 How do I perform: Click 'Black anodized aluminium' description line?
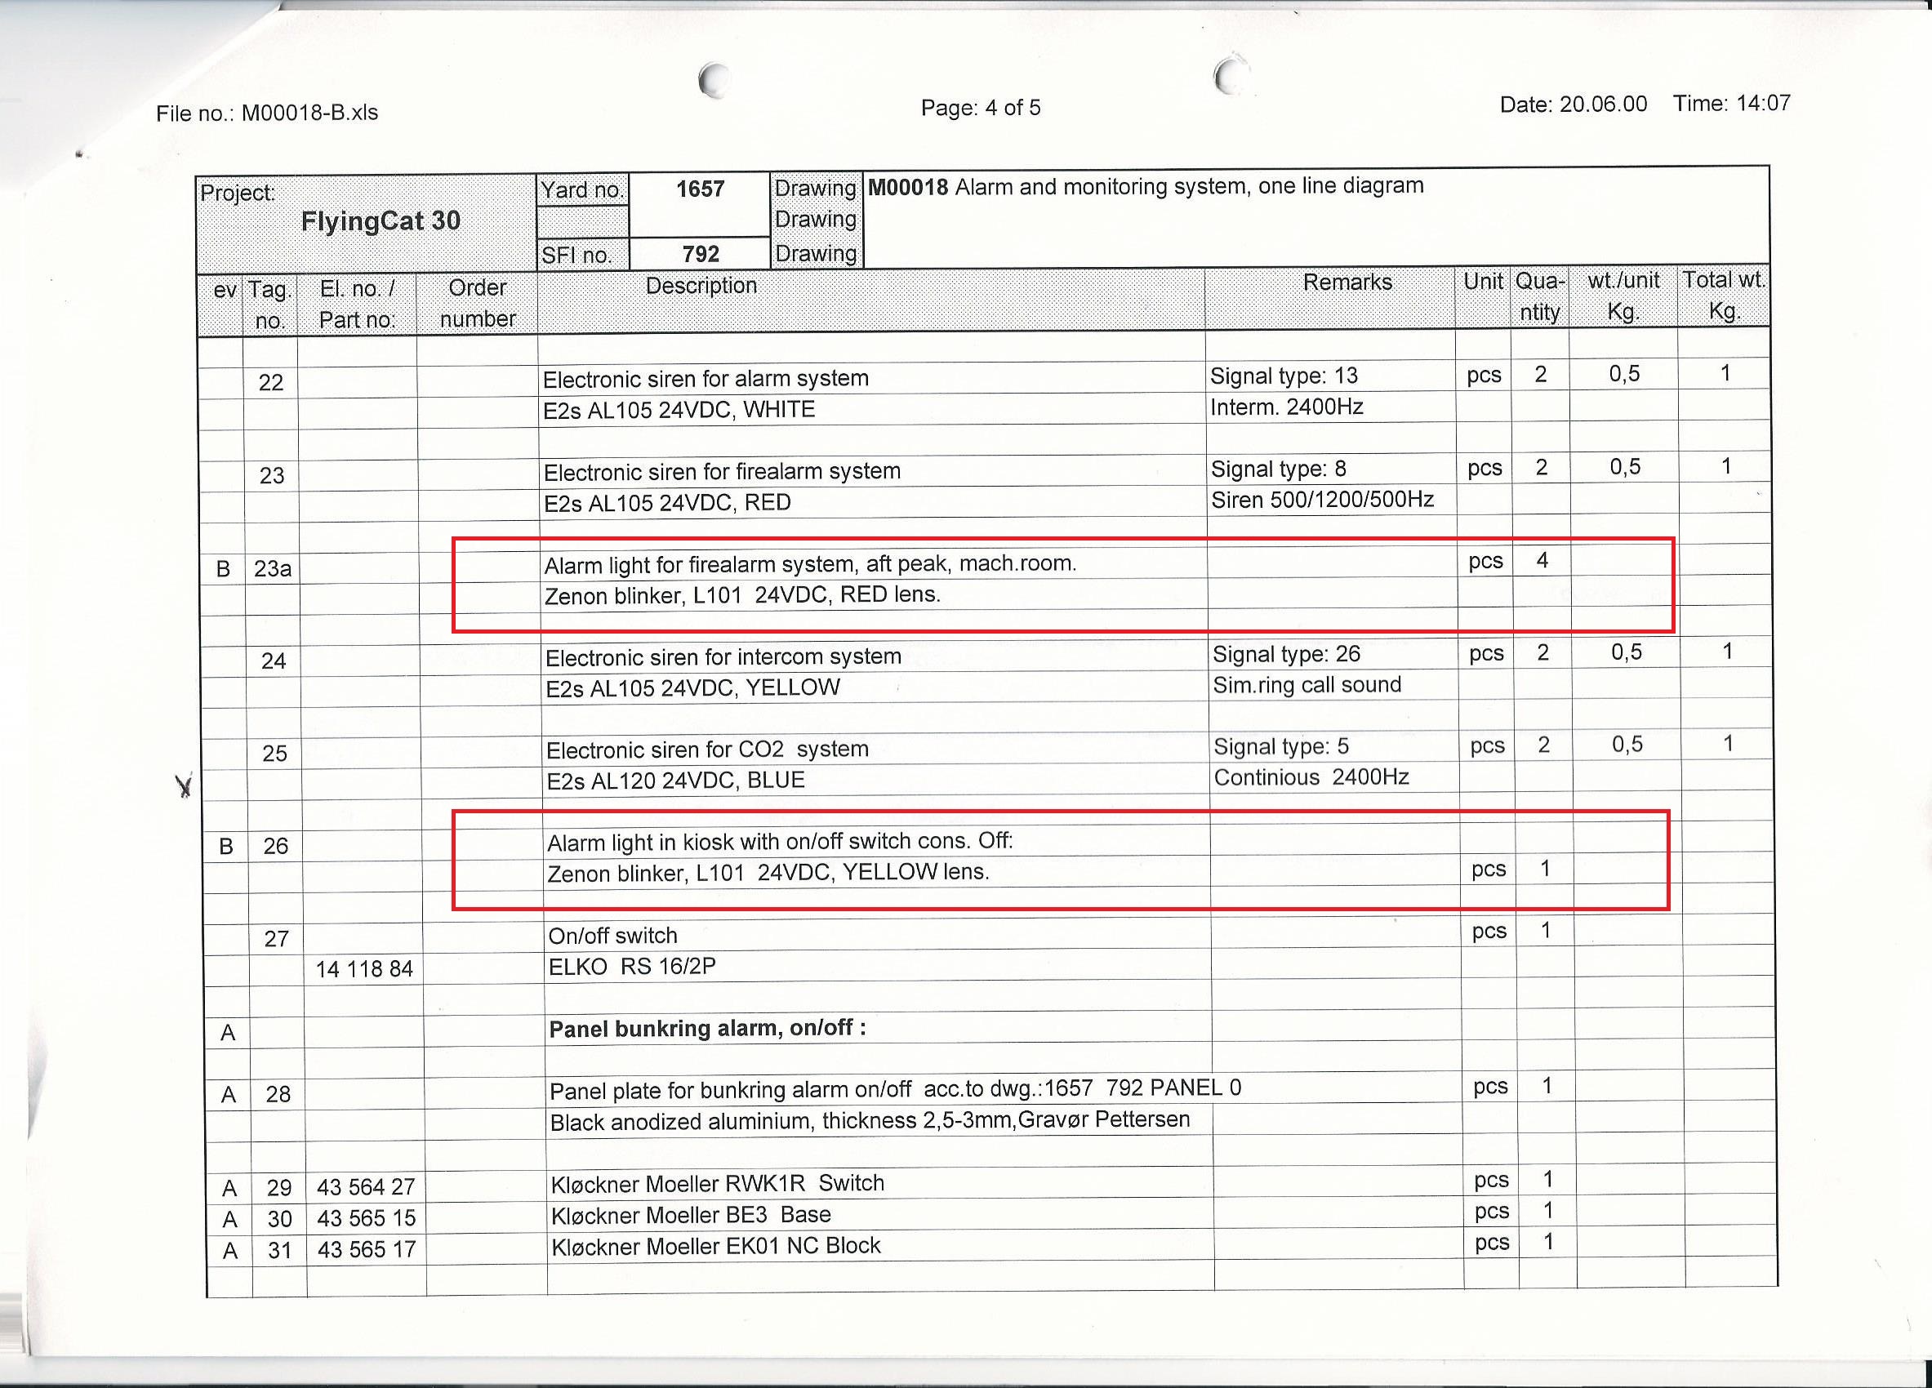(870, 1121)
